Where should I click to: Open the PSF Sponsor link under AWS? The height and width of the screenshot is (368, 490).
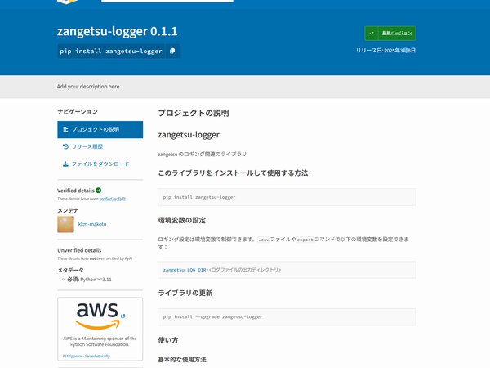pyautogui.click(x=87, y=356)
